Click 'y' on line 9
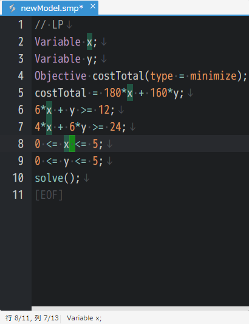 66,162
